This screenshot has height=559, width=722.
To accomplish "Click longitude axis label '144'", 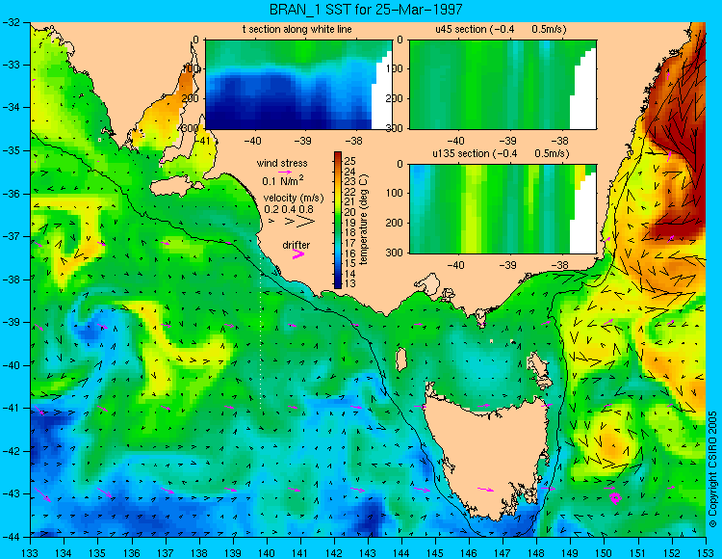I will click(401, 553).
